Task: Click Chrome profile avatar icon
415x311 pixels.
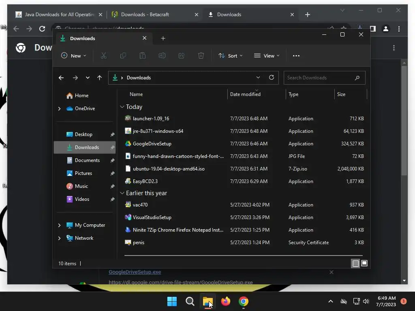Action: coord(386,29)
